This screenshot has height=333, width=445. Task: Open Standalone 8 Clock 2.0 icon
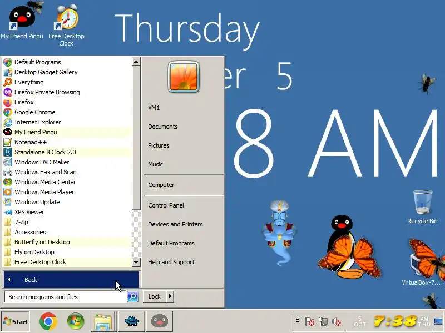click(x=8, y=152)
